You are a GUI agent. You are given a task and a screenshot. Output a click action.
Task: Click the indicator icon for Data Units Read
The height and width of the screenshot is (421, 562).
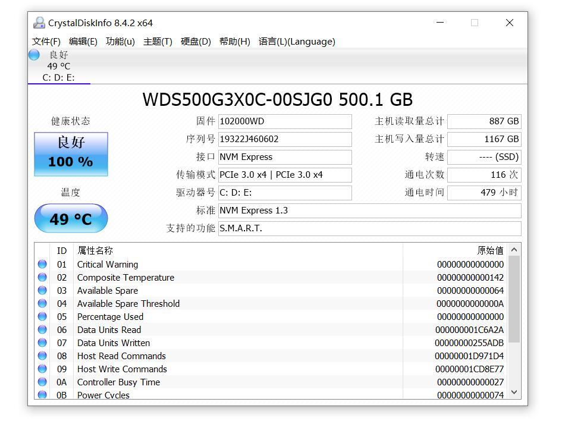(41, 329)
